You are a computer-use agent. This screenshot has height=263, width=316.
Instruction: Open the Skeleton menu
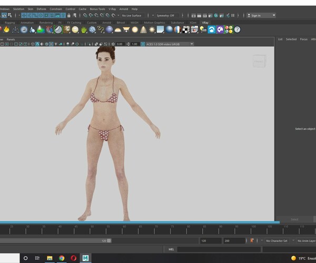(18, 9)
